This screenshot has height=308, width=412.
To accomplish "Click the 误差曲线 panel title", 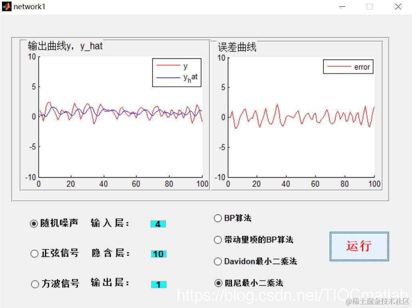I will click(237, 47).
